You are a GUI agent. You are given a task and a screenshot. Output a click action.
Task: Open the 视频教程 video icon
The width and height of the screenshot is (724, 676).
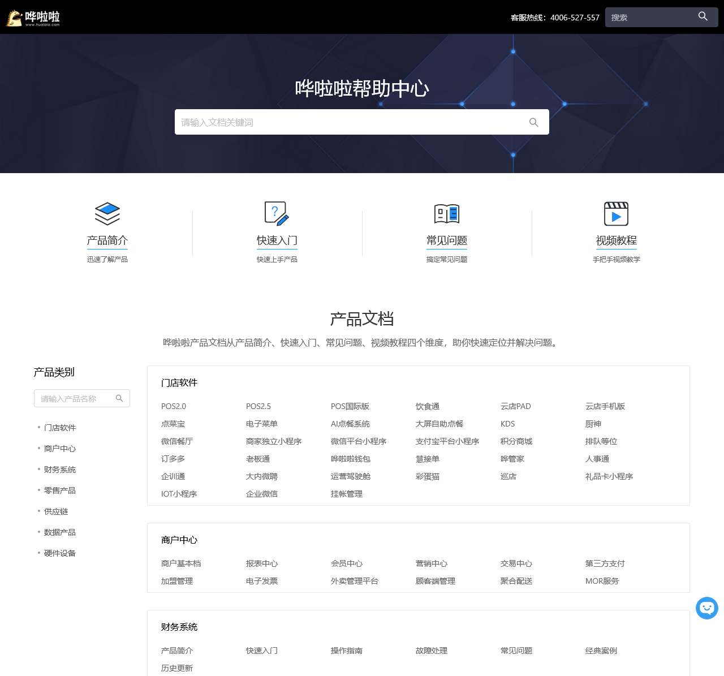click(x=617, y=214)
